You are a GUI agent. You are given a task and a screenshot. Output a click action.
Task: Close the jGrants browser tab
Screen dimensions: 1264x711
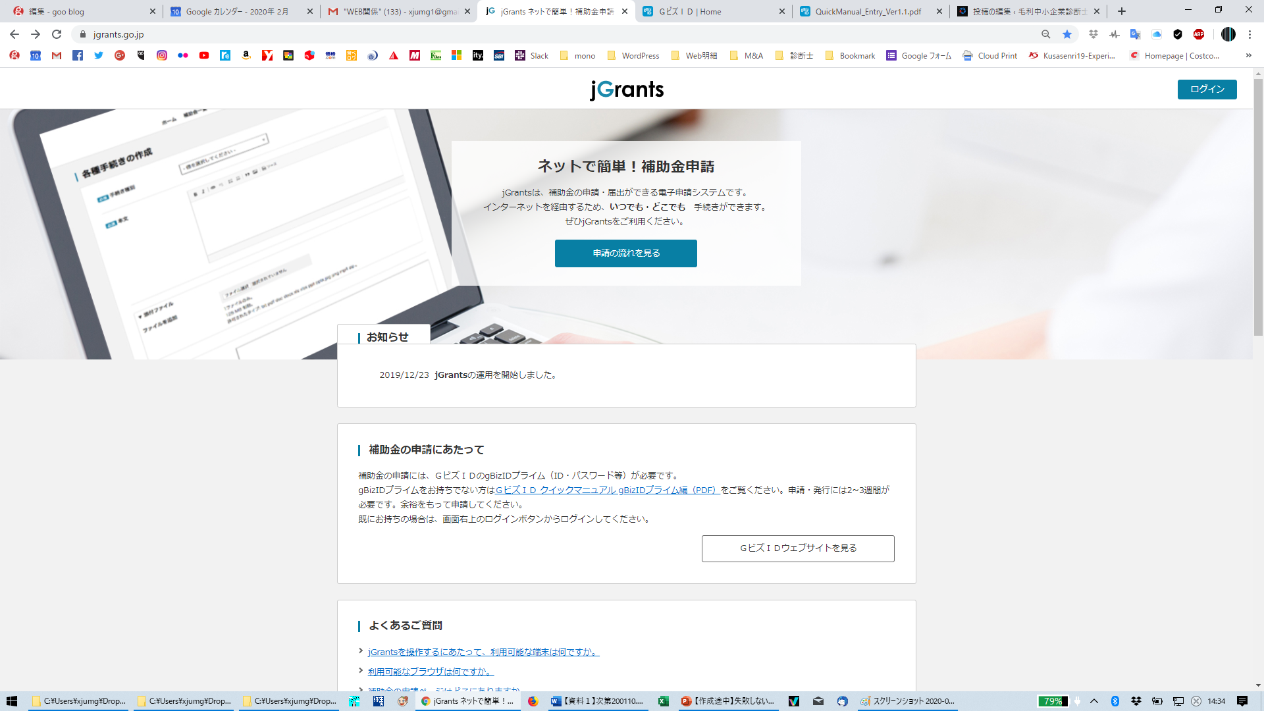tap(625, 11)
